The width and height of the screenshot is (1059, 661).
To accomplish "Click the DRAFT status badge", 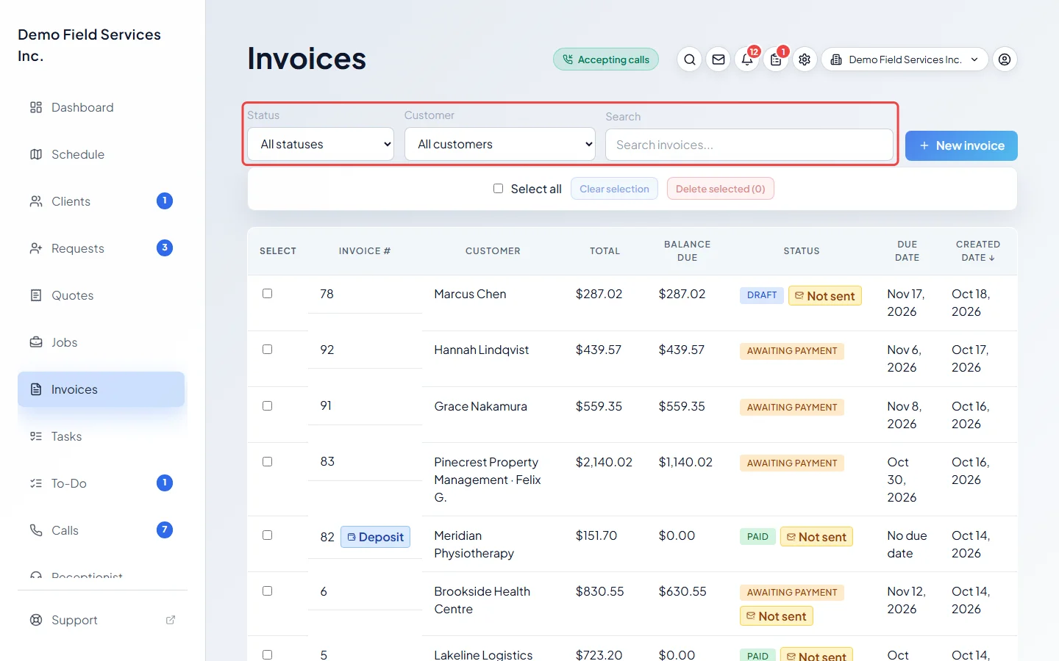I will pyautogui.click(x=762, y=295).
